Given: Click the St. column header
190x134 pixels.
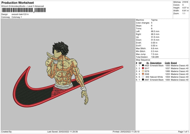Looking at the screenshot, I should pyautogui.click(x=148, y=63).
